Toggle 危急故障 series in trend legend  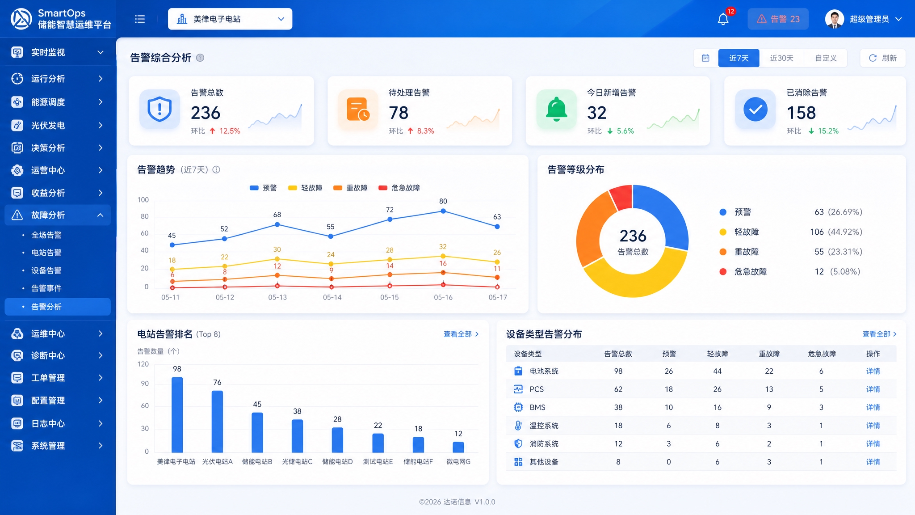[x=399, y=188]
